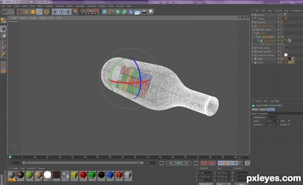Expand the Bottle Cube group
This screenshot has height=185, width=303.
pyautogui.click(x=255, y=30)
